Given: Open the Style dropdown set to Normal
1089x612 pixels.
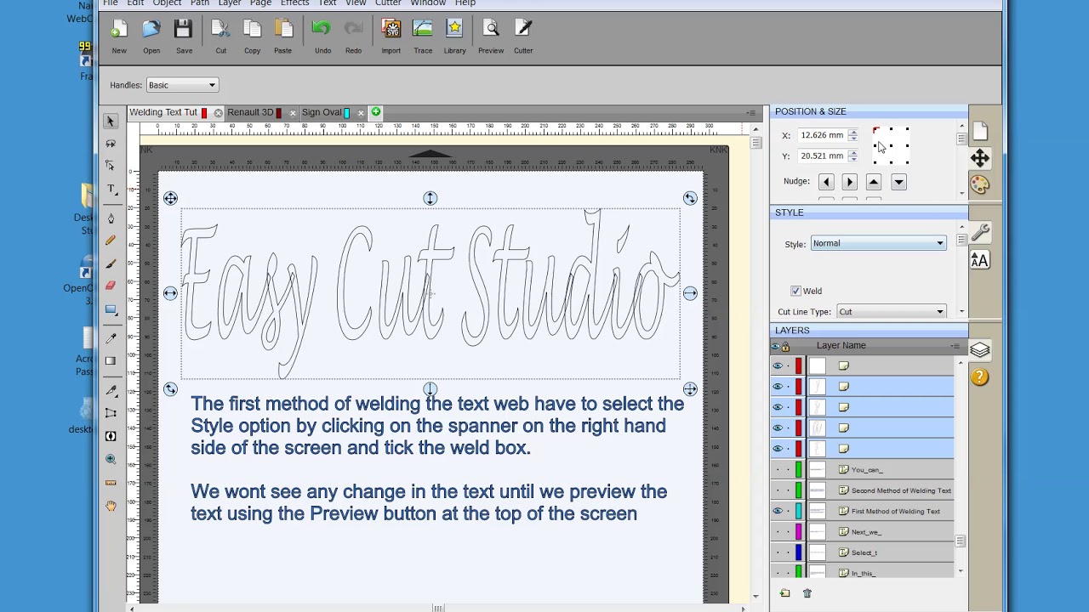Looking at the screenshot, I should coord(878,243).
